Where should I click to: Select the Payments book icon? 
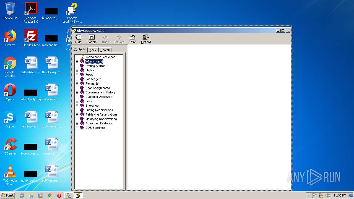pos(82,83)
